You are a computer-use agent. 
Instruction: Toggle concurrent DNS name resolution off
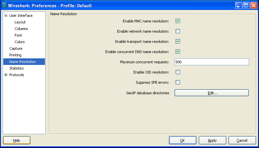pos(178,51)
